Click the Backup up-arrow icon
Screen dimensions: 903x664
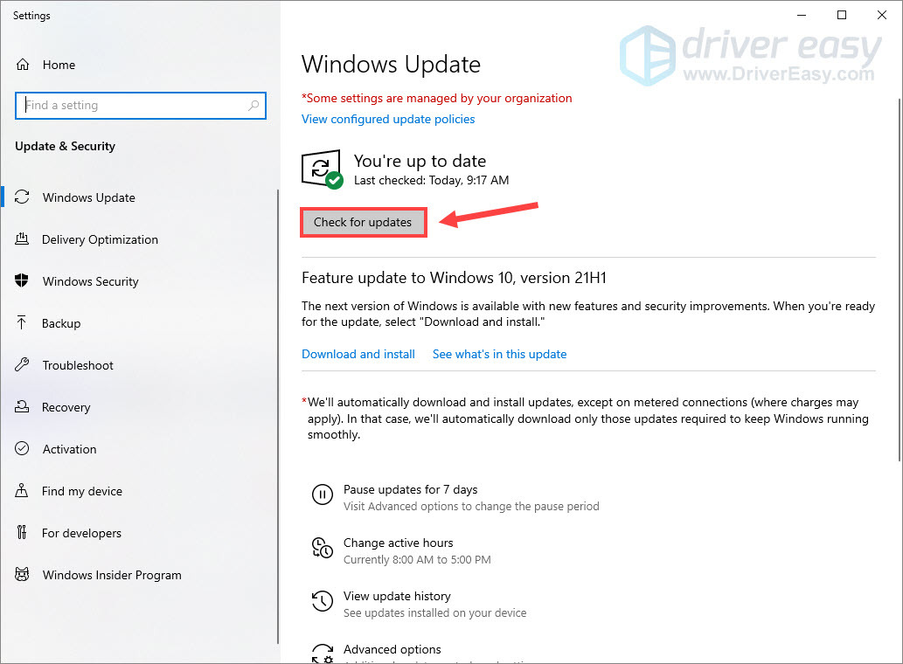point(22,322)
